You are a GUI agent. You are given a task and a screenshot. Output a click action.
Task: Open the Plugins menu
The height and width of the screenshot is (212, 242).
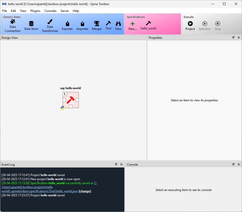35,11
